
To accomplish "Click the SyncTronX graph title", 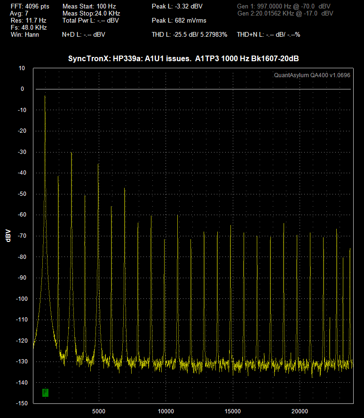I will (x=183, y=59).
